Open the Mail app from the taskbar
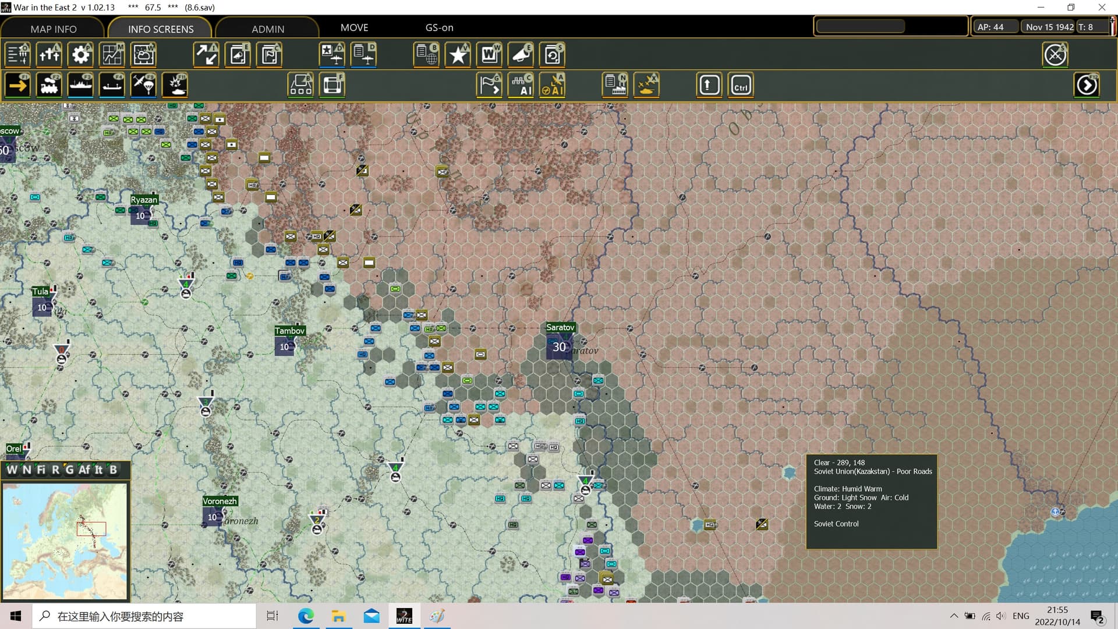The width and height of the screenshot is (1118, 629). [371, 616]
